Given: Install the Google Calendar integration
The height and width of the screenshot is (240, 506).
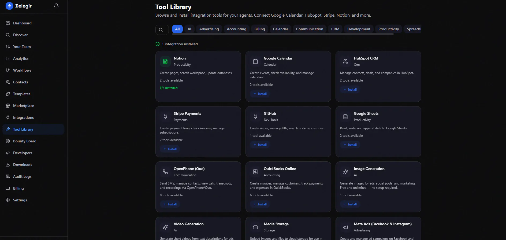Looking at the screenshot, I should 260,94.
